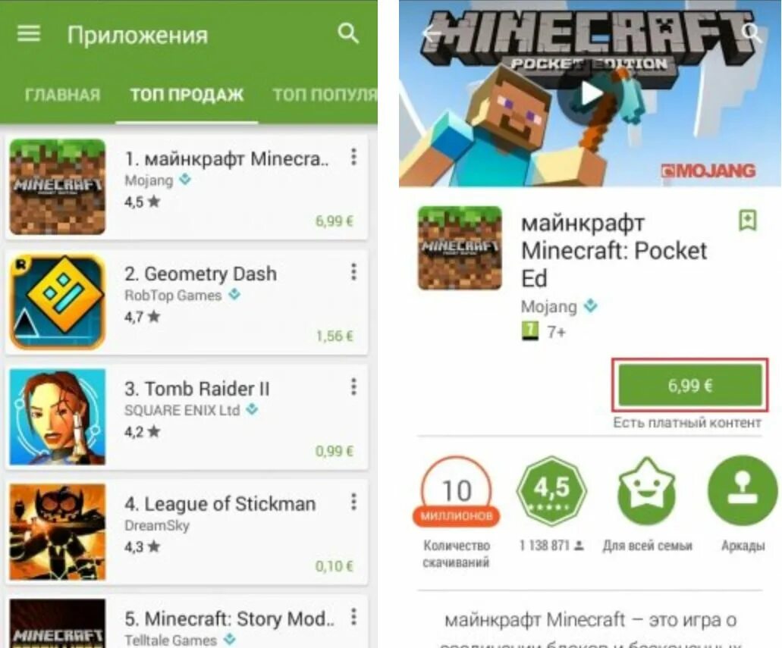
Task: Play the Minecraft Pocket Edition trailer
Action: click(x=592, y=93)
